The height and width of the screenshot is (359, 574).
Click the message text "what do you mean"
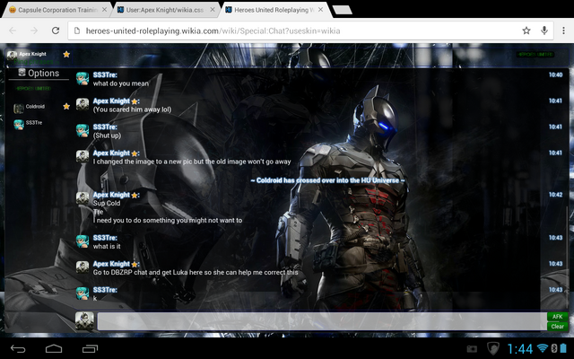click(x=121, y=83)
